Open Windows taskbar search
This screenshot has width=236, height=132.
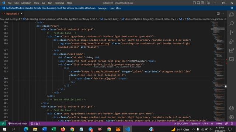click(13, 129)
